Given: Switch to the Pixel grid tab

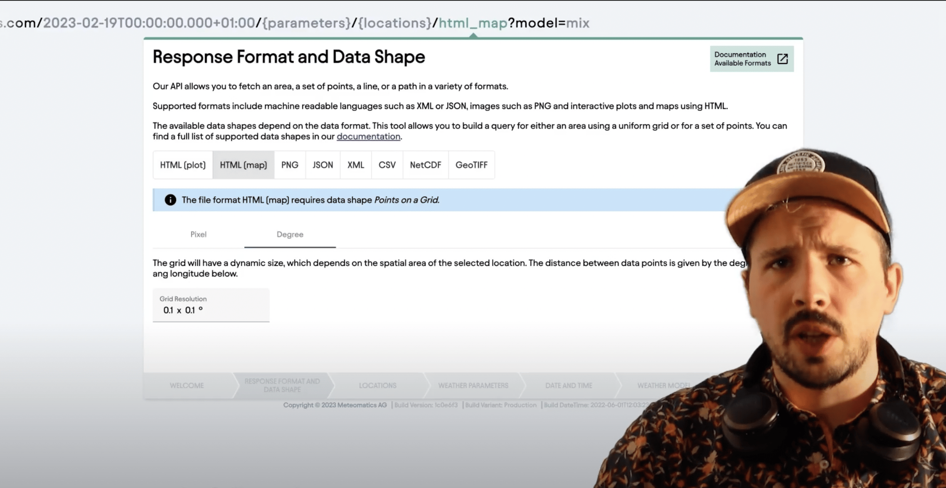Looking at the screenshot, I should point(199,234).
